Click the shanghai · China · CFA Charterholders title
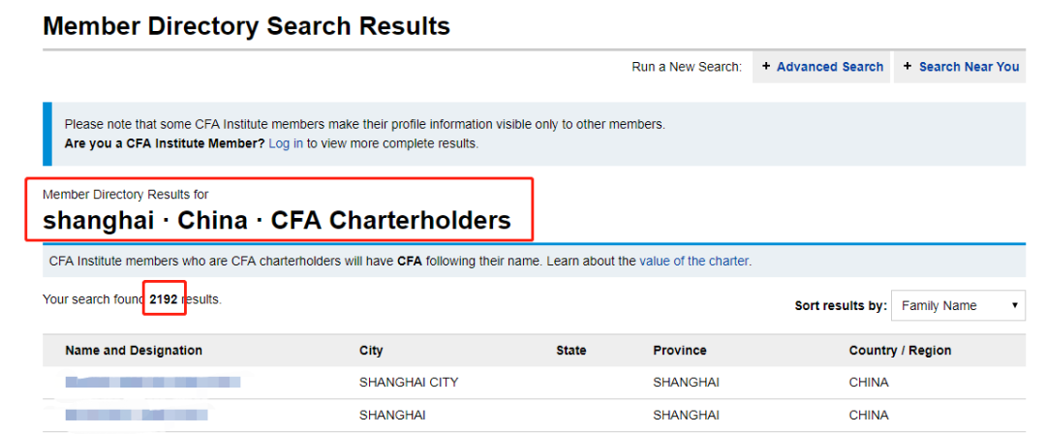 coord(277,220)
